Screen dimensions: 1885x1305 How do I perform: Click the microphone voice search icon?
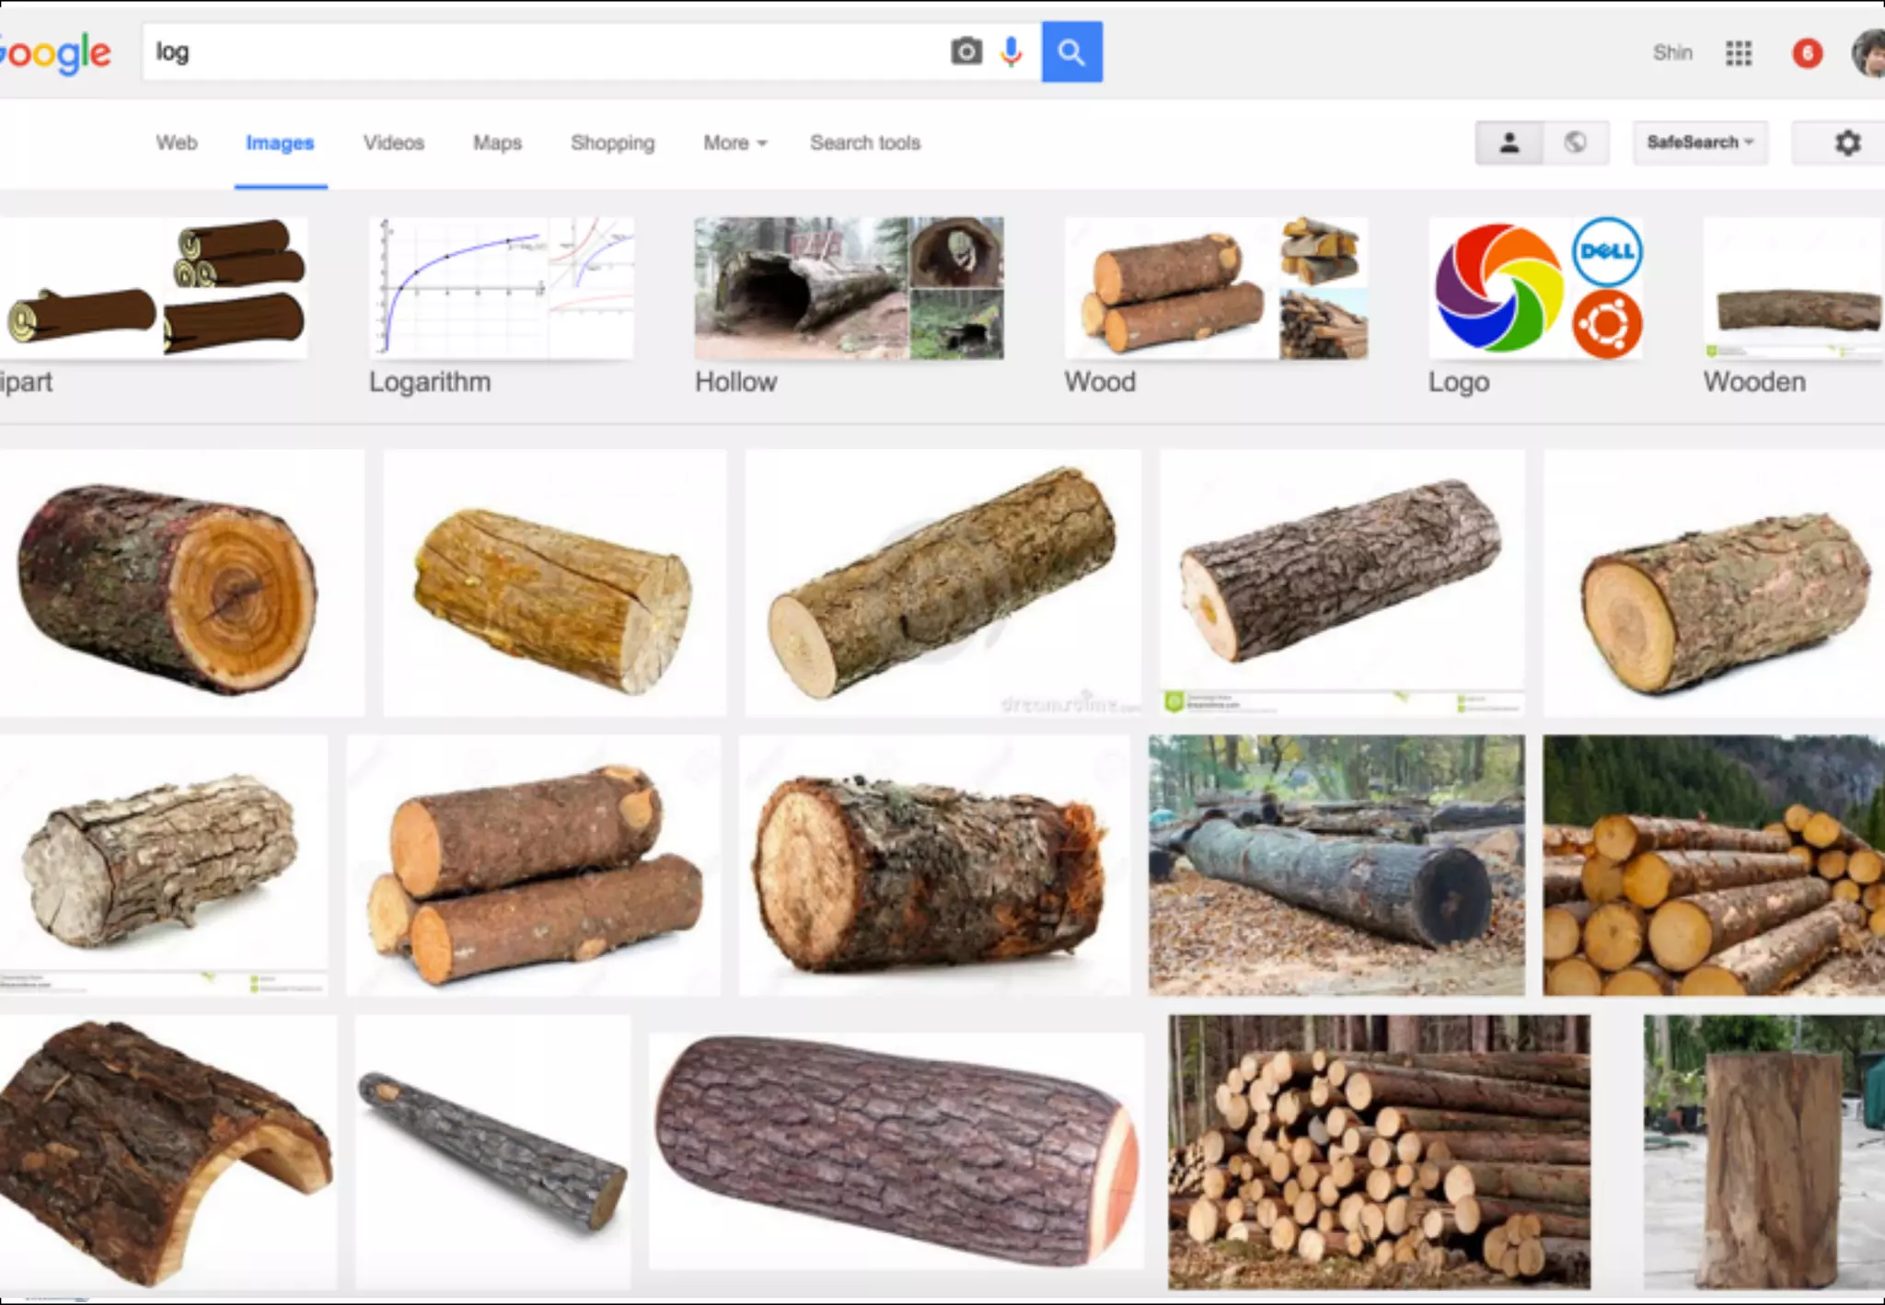tap(1012, 52)
